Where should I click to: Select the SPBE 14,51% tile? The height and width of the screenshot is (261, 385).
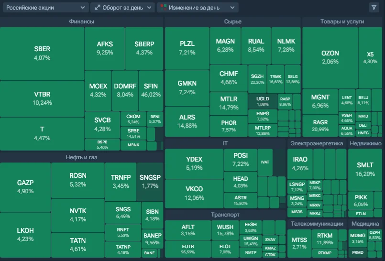click(x=133, y=133)
